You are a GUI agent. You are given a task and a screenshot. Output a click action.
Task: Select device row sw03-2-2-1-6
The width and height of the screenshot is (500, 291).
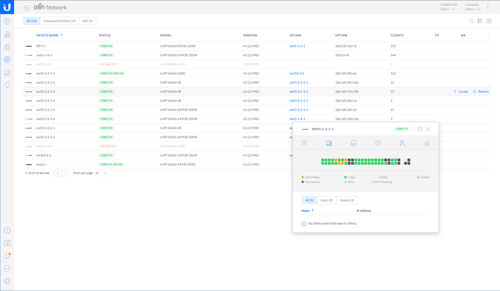pyautogui.click(x=257, y=119)
